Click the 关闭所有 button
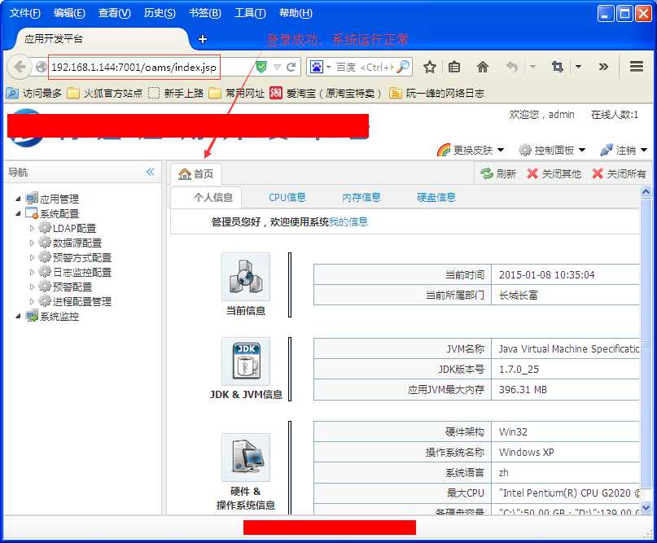This screenshot has height=543, width=657. tap(620, 173)
